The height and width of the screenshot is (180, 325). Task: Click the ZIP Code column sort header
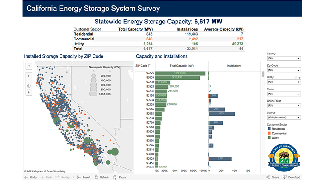click(142, 65)
